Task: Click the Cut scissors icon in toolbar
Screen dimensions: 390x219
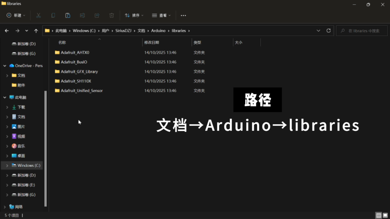Action: coord(38,15)
